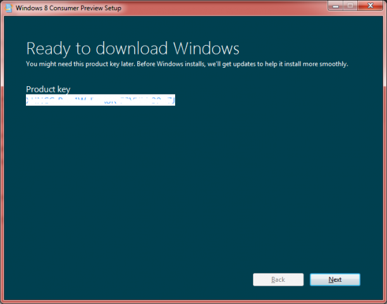This screenshot has height=304, width=387.
Task: Click the disabled maximize button
Action: [x=350, y=6]
